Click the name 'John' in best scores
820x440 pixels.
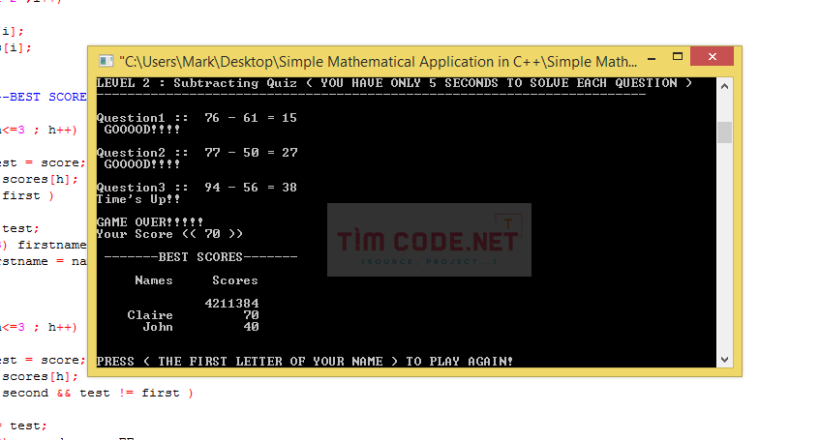[158, 327]
